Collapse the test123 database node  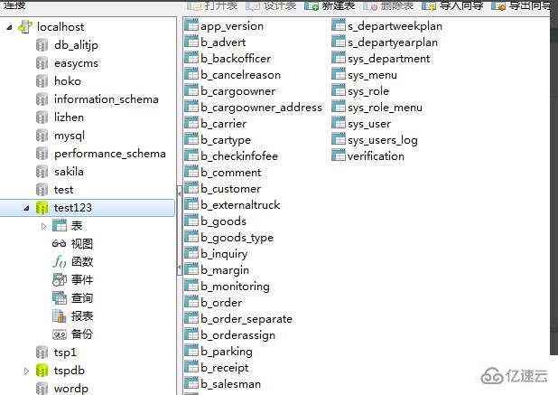(27, 208)
